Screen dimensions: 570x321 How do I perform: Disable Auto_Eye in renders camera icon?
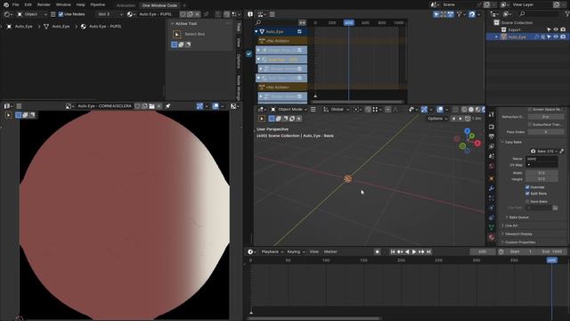[x=563, y=37]
